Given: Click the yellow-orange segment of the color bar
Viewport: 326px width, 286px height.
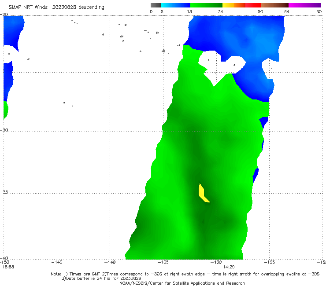Looking at the screenshot, I should 234,5.
